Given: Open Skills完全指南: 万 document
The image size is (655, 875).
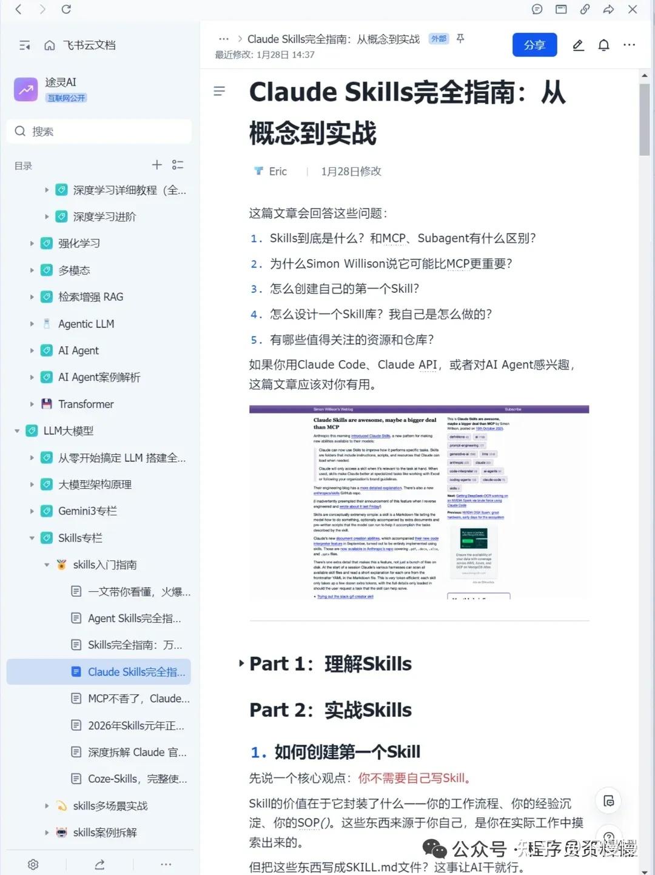Looking at the screenshot, I should [x=135, y=645].
